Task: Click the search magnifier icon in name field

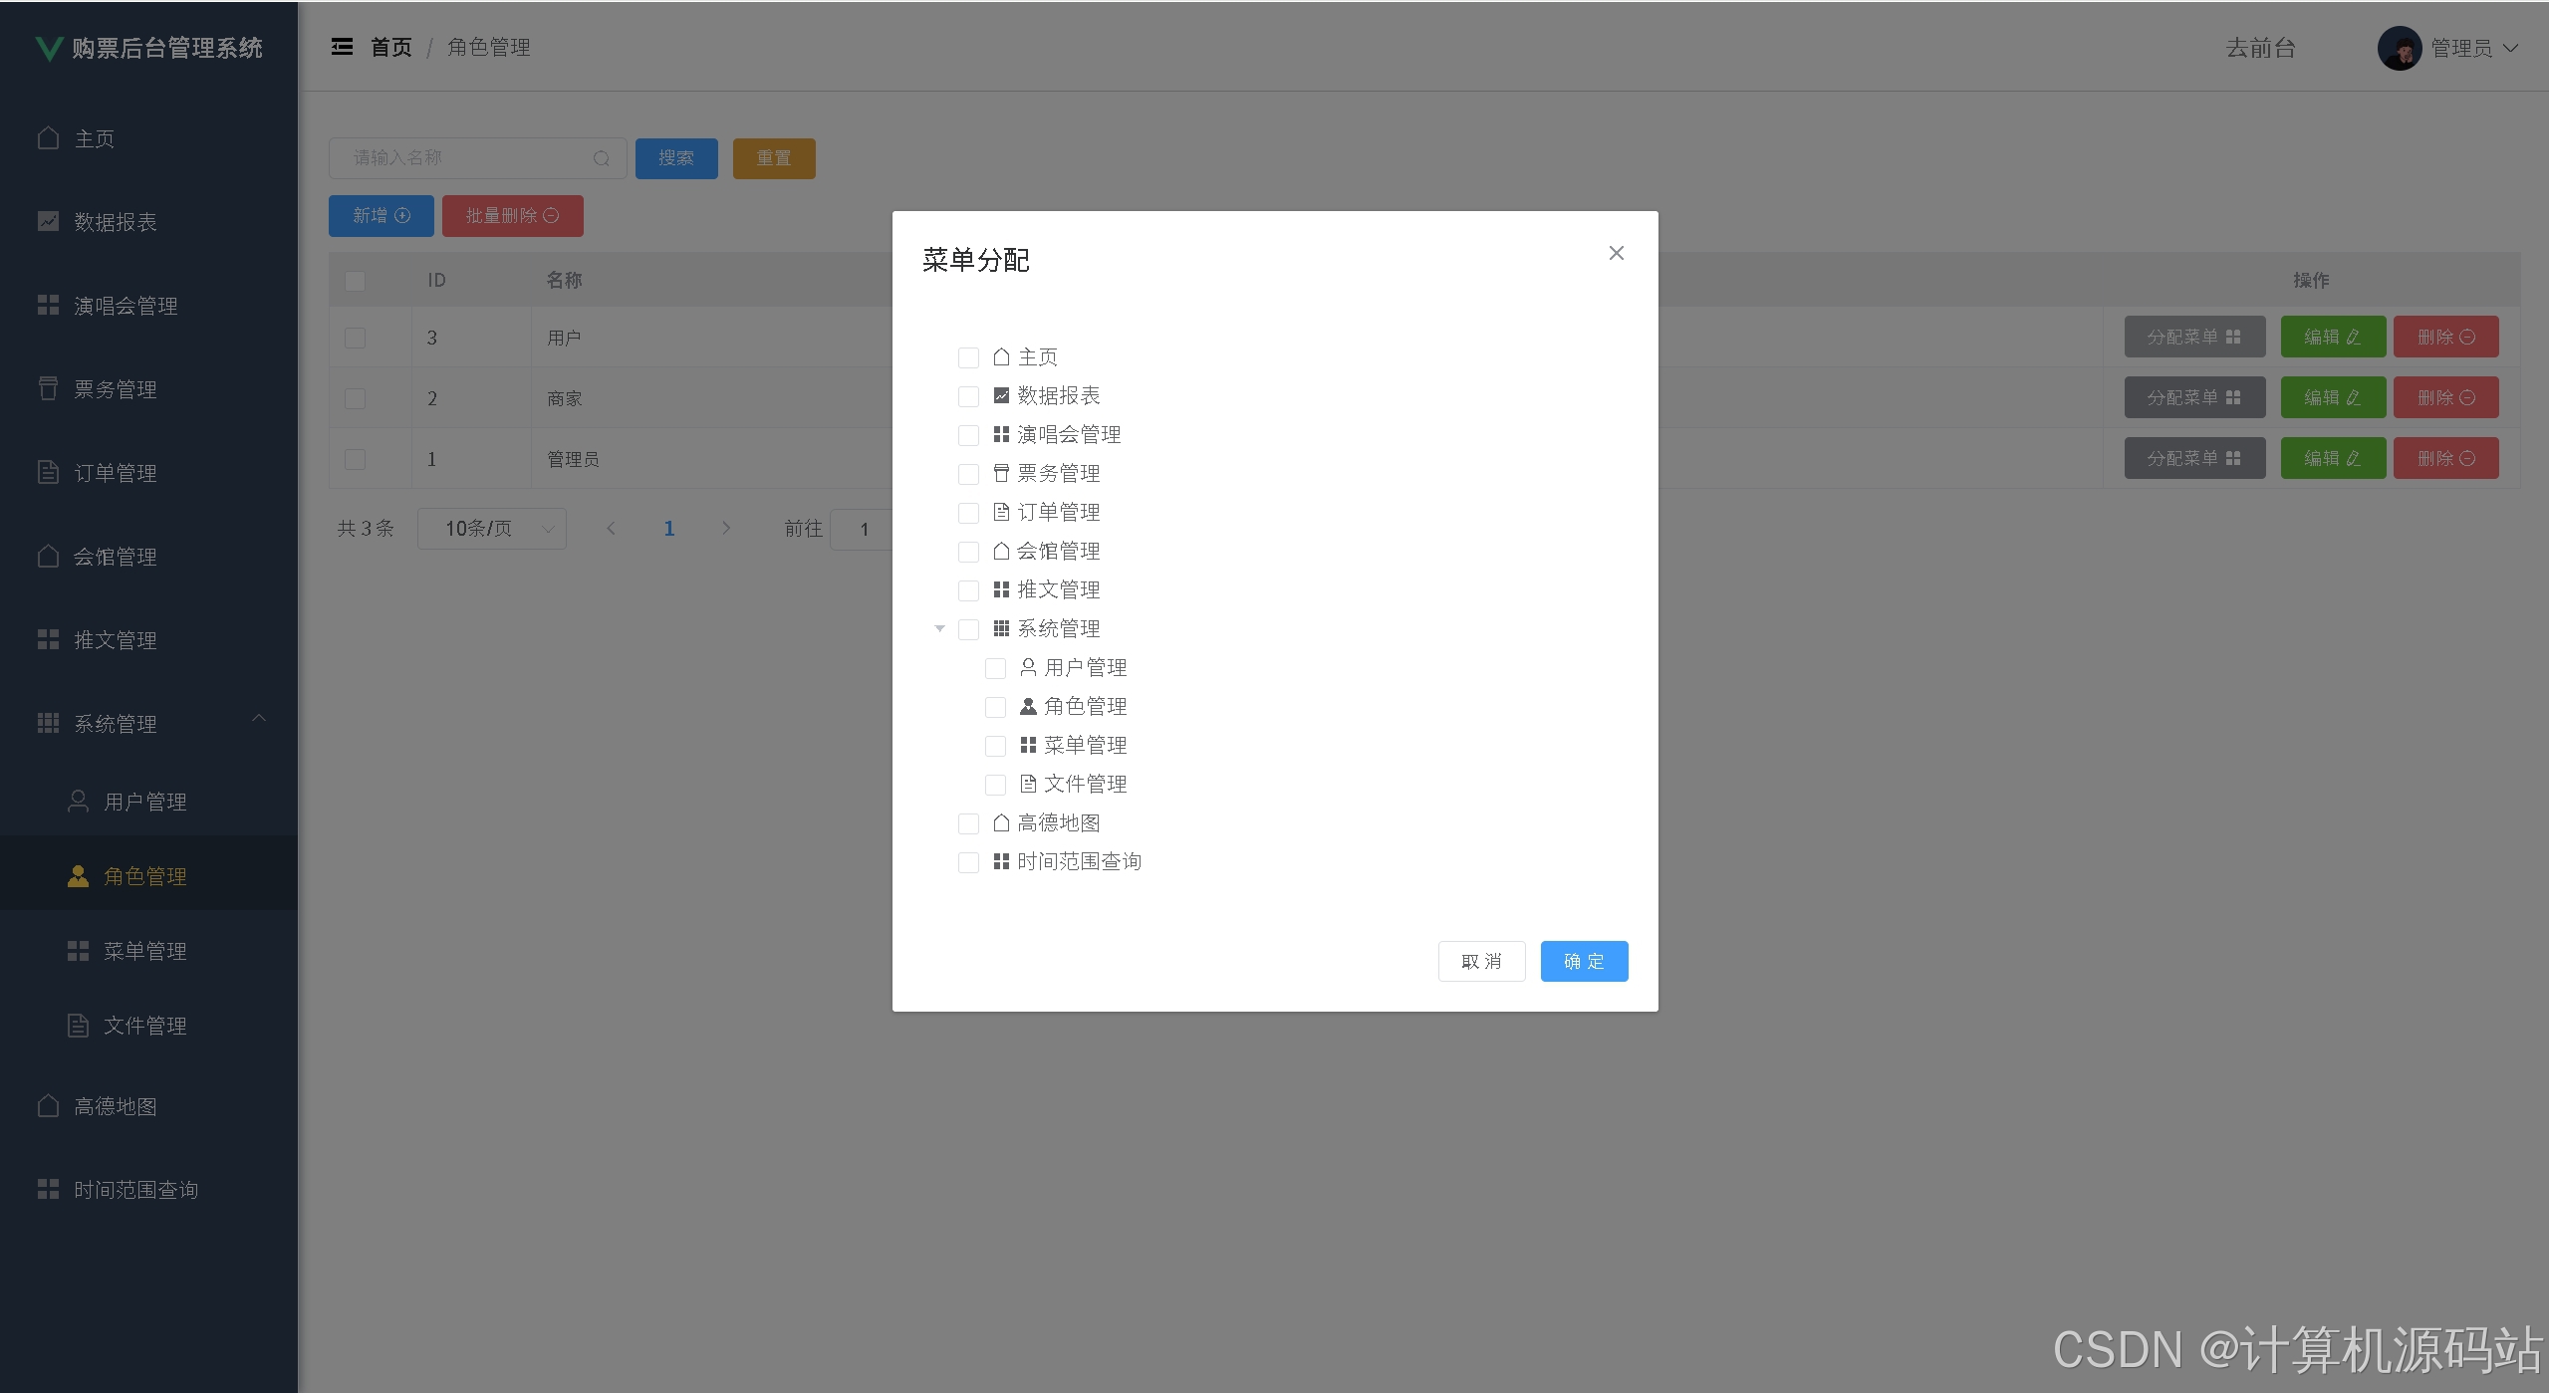Action: click(x=601, y=158)
